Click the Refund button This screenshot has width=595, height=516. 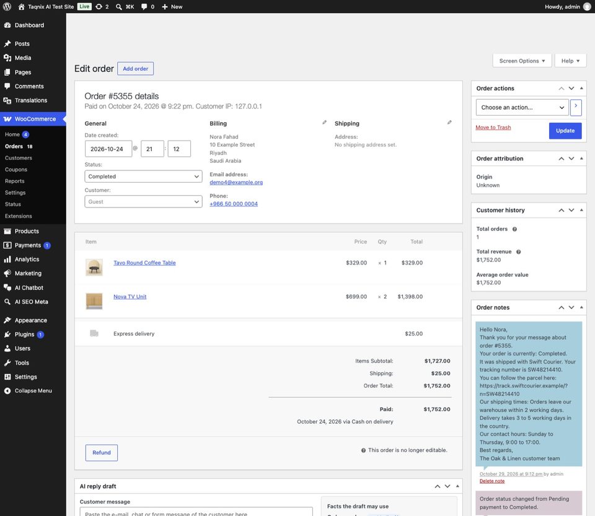(101, 453)
